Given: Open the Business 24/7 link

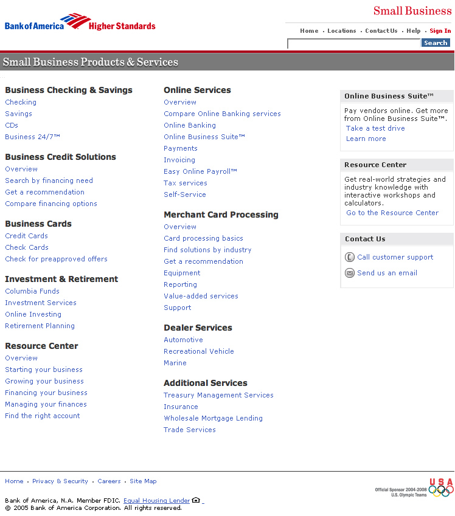Looking at the screenshot, I should coord(32,137).
